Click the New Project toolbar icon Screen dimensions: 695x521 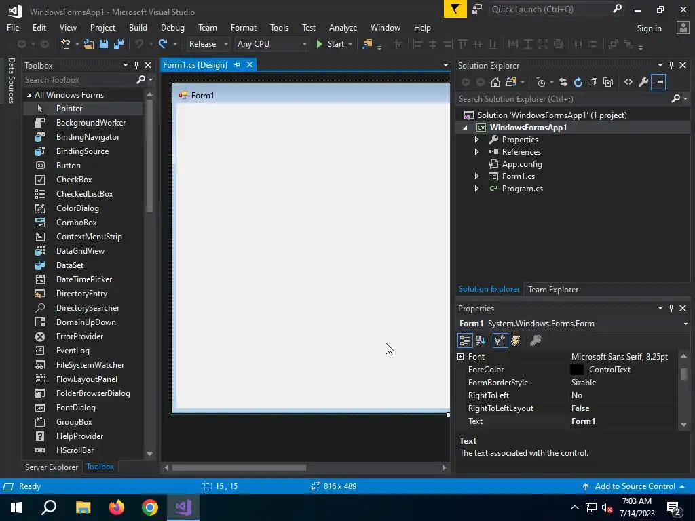point(66,44)
